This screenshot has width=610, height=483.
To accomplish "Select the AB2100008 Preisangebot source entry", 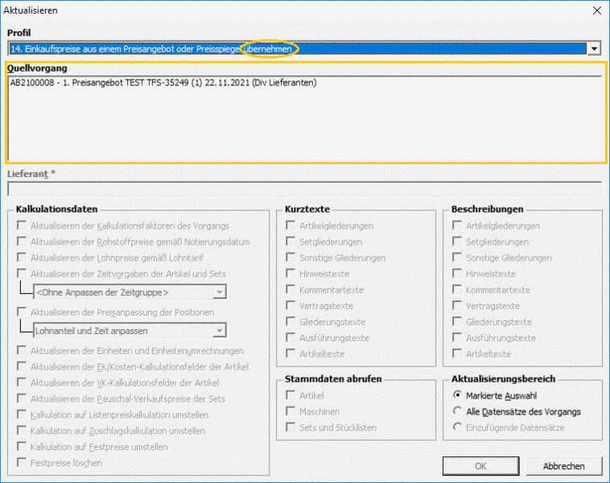I will pos(163,82).
